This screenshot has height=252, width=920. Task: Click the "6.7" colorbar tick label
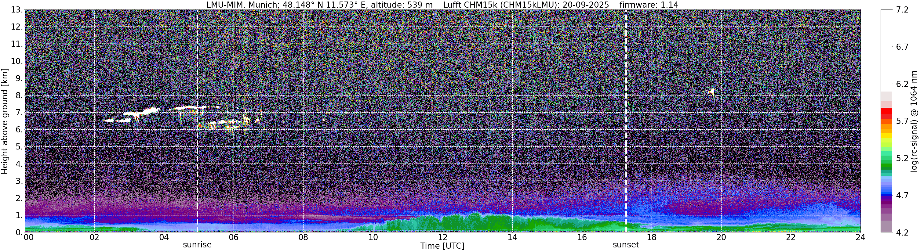902,47
